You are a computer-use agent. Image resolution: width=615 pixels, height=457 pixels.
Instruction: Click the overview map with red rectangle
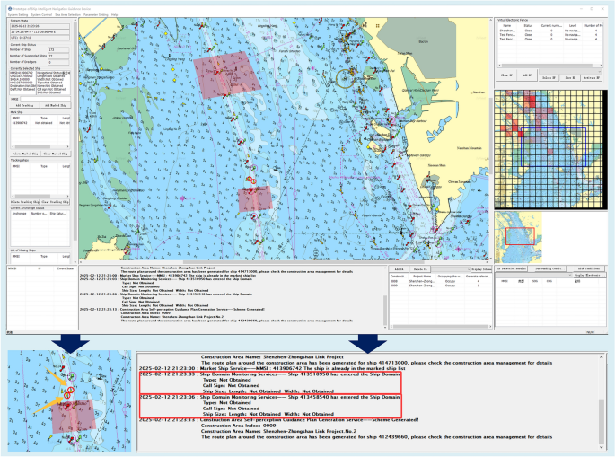518,237
